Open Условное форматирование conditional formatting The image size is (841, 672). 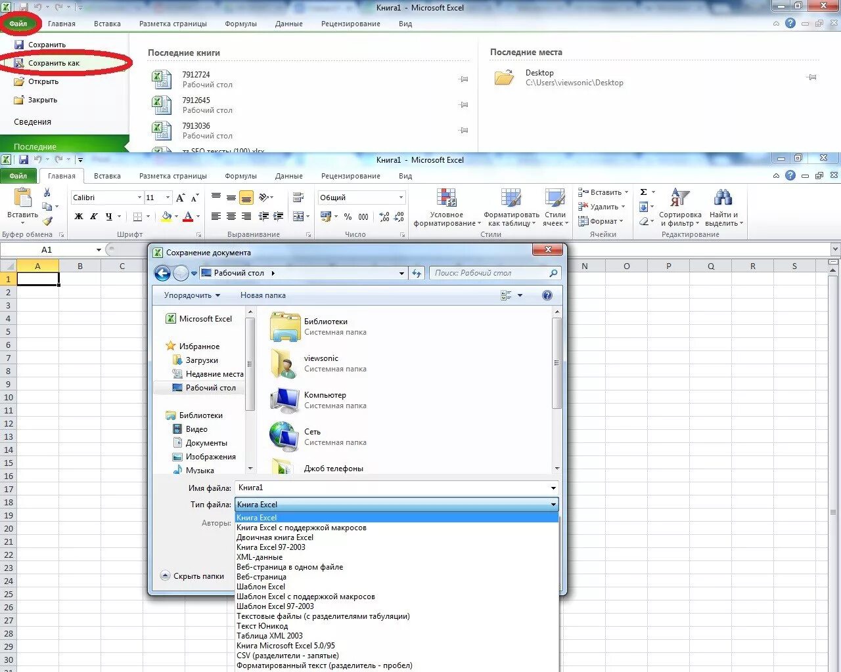point(447,207)
